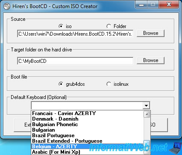Click the source ISO path field

(75, 34)
